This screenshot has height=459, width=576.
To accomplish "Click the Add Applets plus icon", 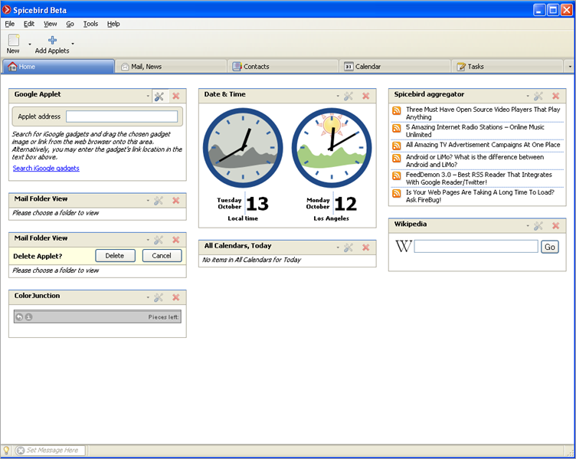I will [x=52, y=41].
